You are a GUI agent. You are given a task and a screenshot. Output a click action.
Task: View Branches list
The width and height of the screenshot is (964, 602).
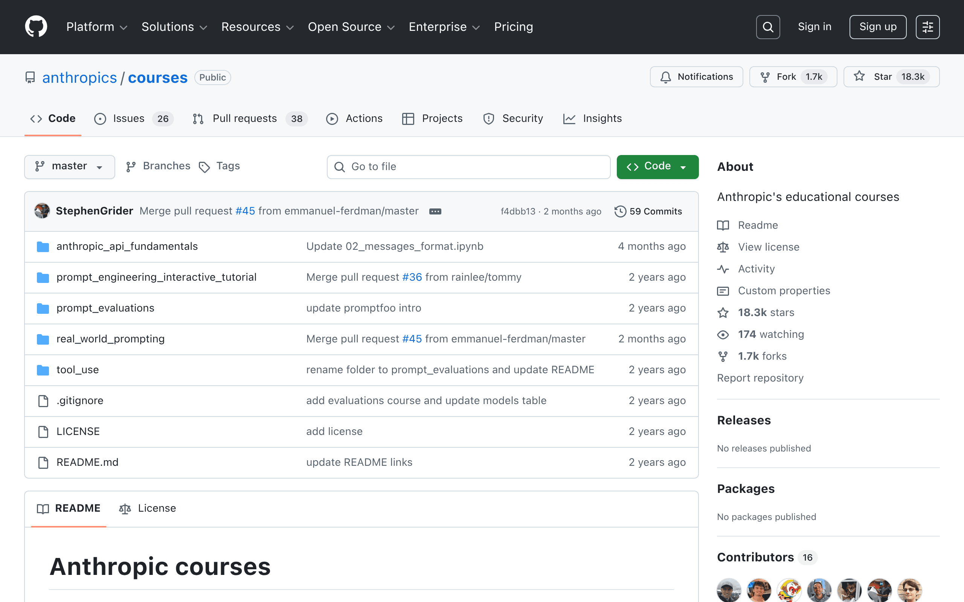(x=158, y=166)
